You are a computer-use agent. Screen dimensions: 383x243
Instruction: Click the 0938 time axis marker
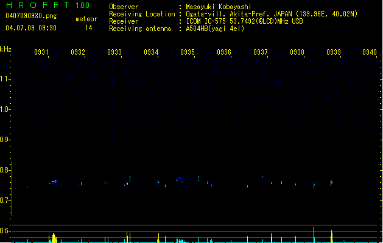click(297, 52)
